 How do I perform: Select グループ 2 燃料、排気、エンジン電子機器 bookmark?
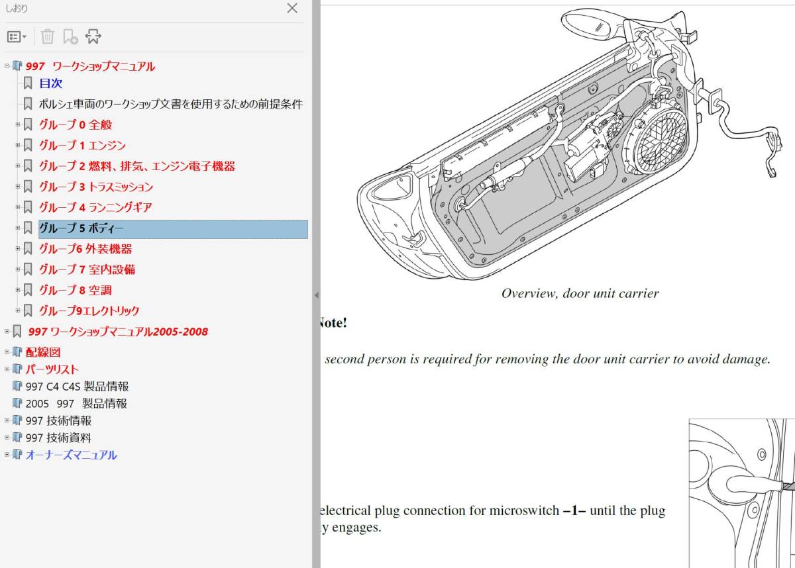tap(137, 166)
